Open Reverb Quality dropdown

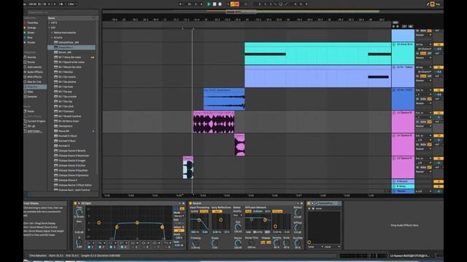237,215
